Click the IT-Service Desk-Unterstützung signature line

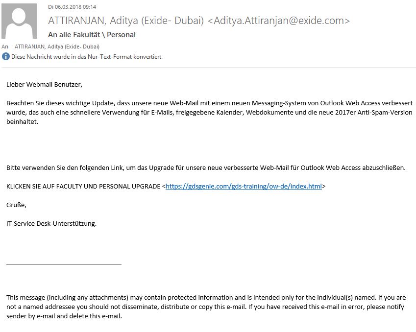tap(51, 224)
